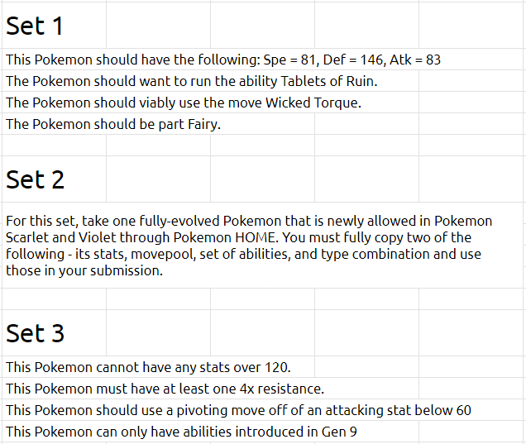Image resolution: width=526 pixels, height=444 pixels.
Task: Select the blank cell above Set 3 heading
Action: 54,298
